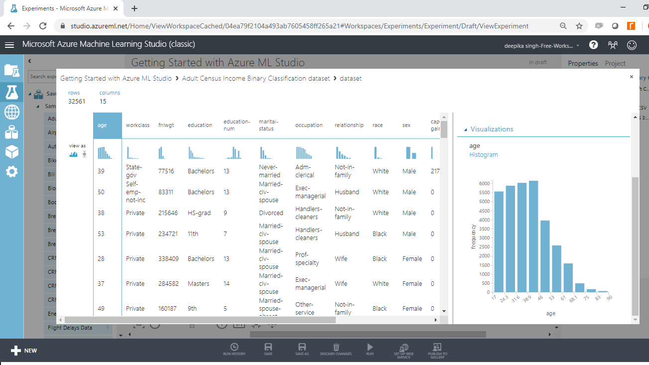Open the Web Services globe icon
This screenshot has width=649, height=365.
point(11,112)
